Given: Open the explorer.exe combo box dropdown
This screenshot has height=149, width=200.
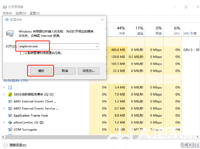Looking at the screenshot, I should coord(97,47).
